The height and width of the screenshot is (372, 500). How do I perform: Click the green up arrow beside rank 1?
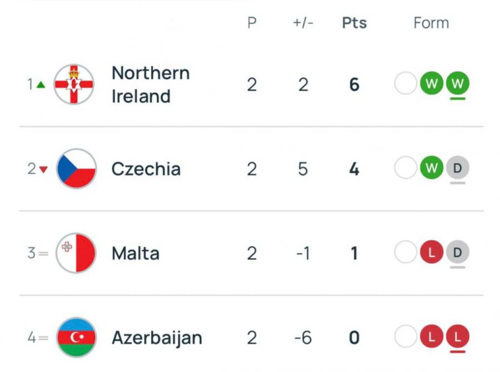tap(41, 85)
